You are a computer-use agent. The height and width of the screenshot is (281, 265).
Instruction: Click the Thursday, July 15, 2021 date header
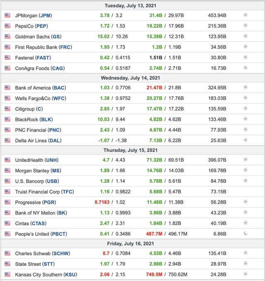pos(133,150)
